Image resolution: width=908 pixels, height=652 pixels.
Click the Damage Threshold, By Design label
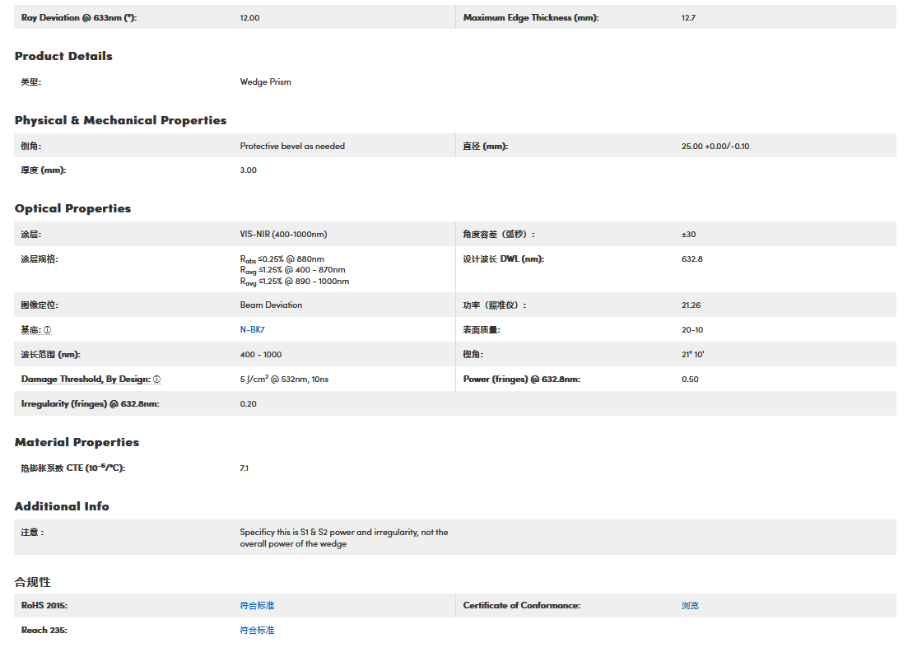pos(85,380)
